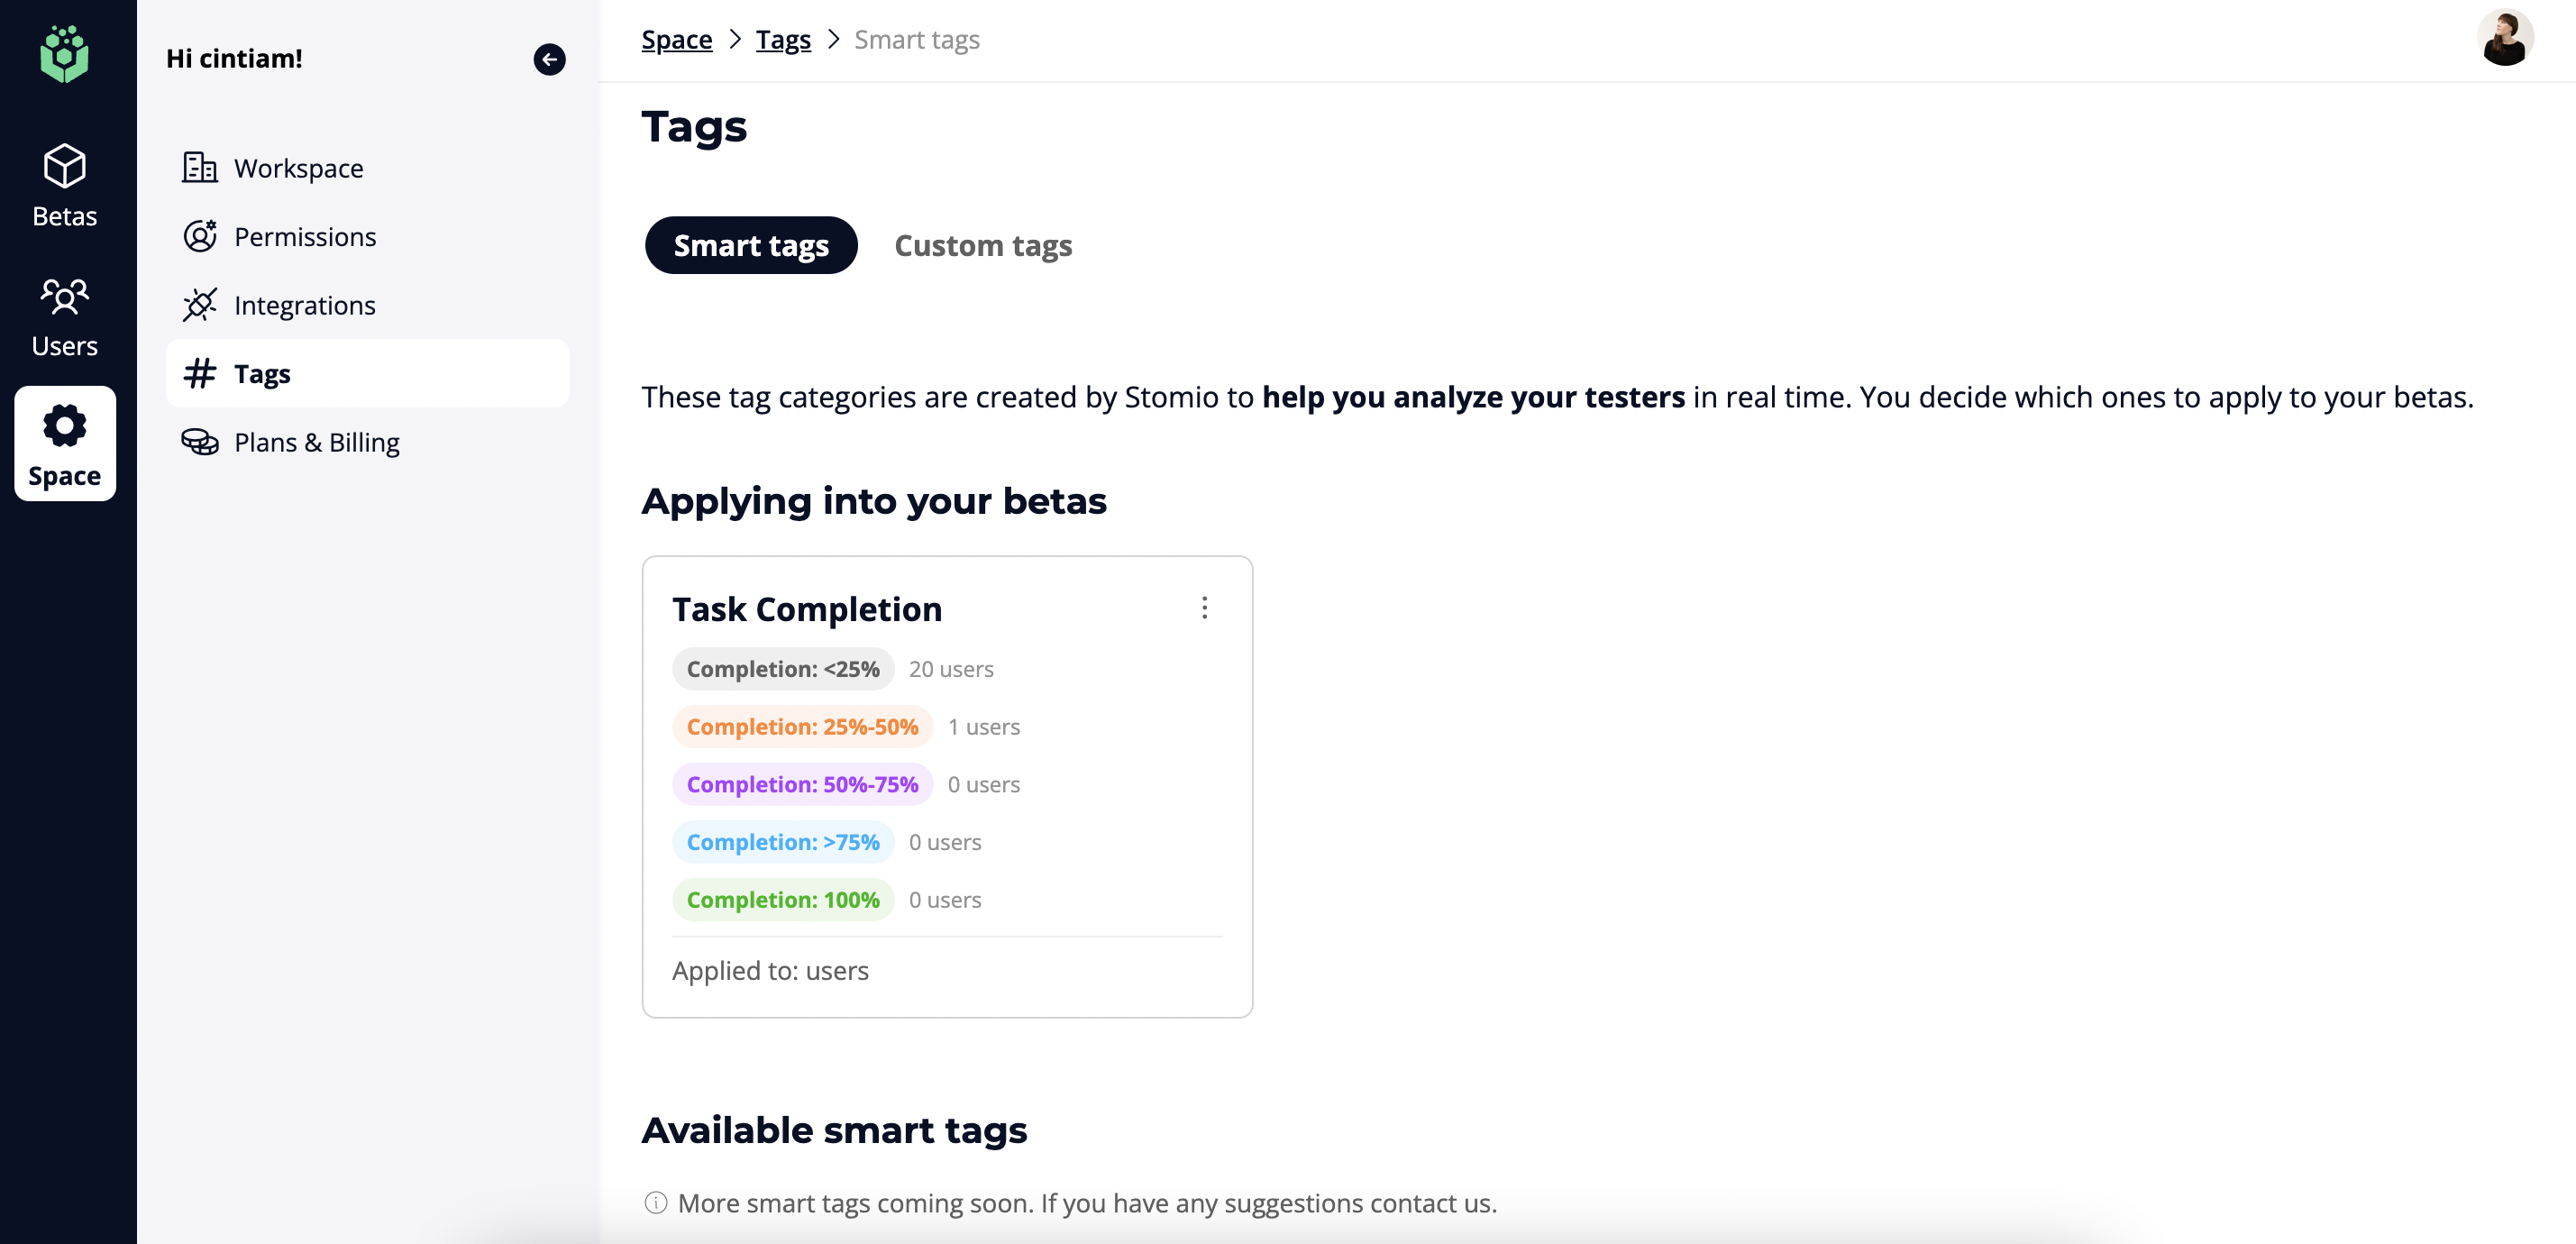Viewport: 2576px width, 1244px height.
Task: Click the info icon beside smart tags note
Action: [655, 1203]
